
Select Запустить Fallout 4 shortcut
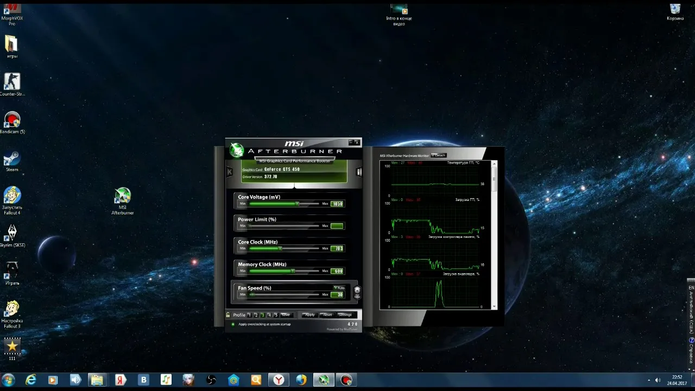(12, 201)
